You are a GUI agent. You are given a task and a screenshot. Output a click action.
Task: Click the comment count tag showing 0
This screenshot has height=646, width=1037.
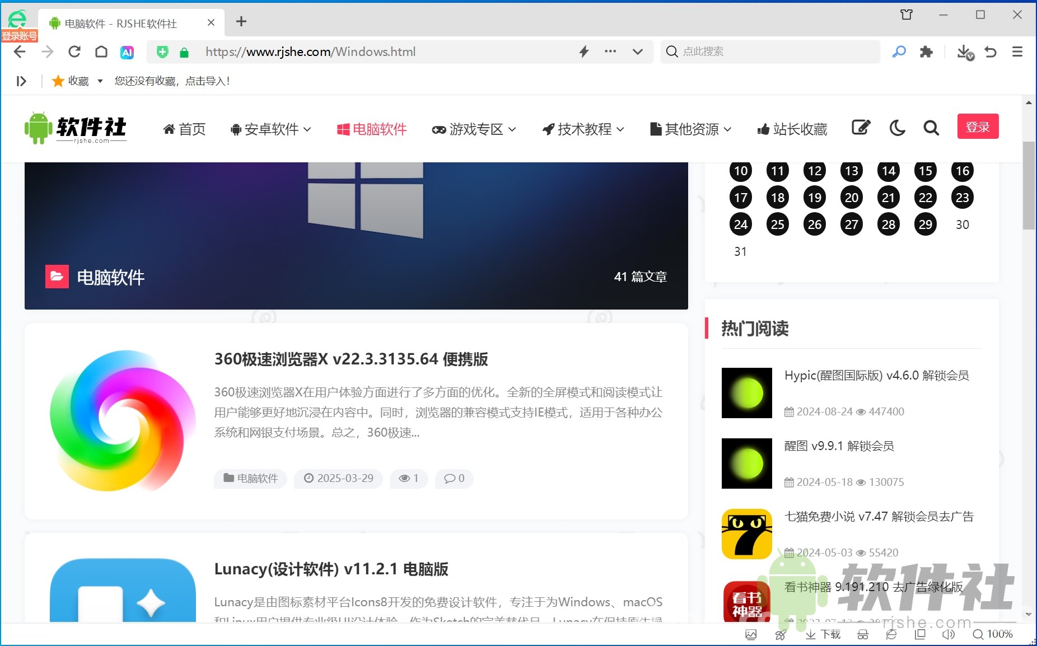click(454, 478)
